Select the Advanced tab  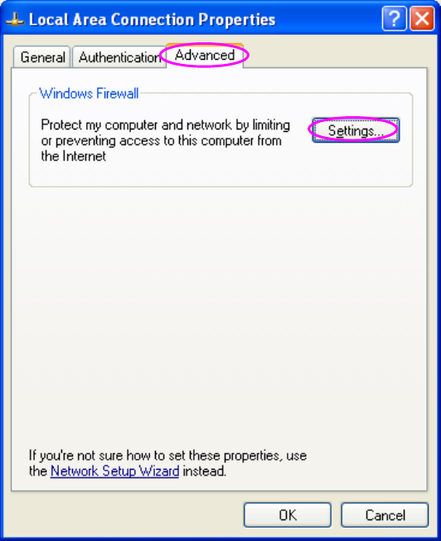[205, 56]
